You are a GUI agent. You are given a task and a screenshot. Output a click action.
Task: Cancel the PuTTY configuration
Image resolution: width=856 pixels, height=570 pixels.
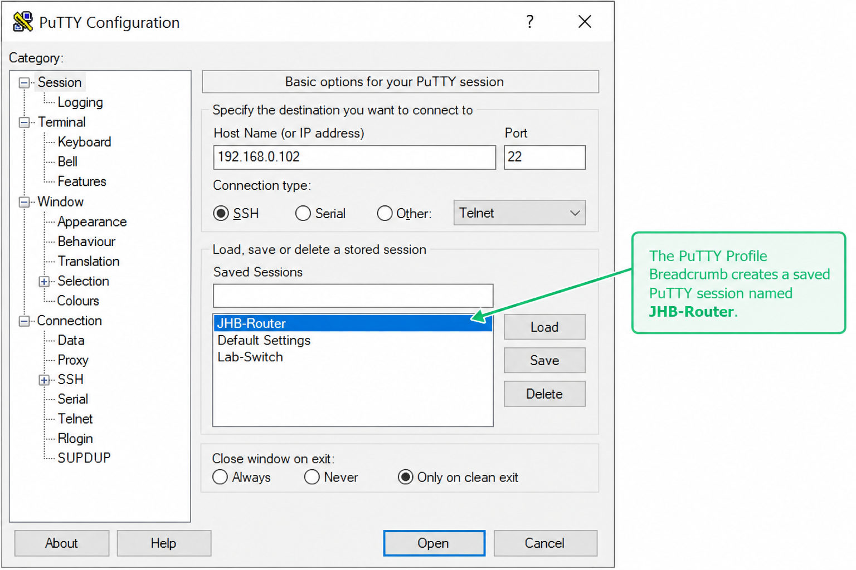pyautogui.click(x=545, y=543)
